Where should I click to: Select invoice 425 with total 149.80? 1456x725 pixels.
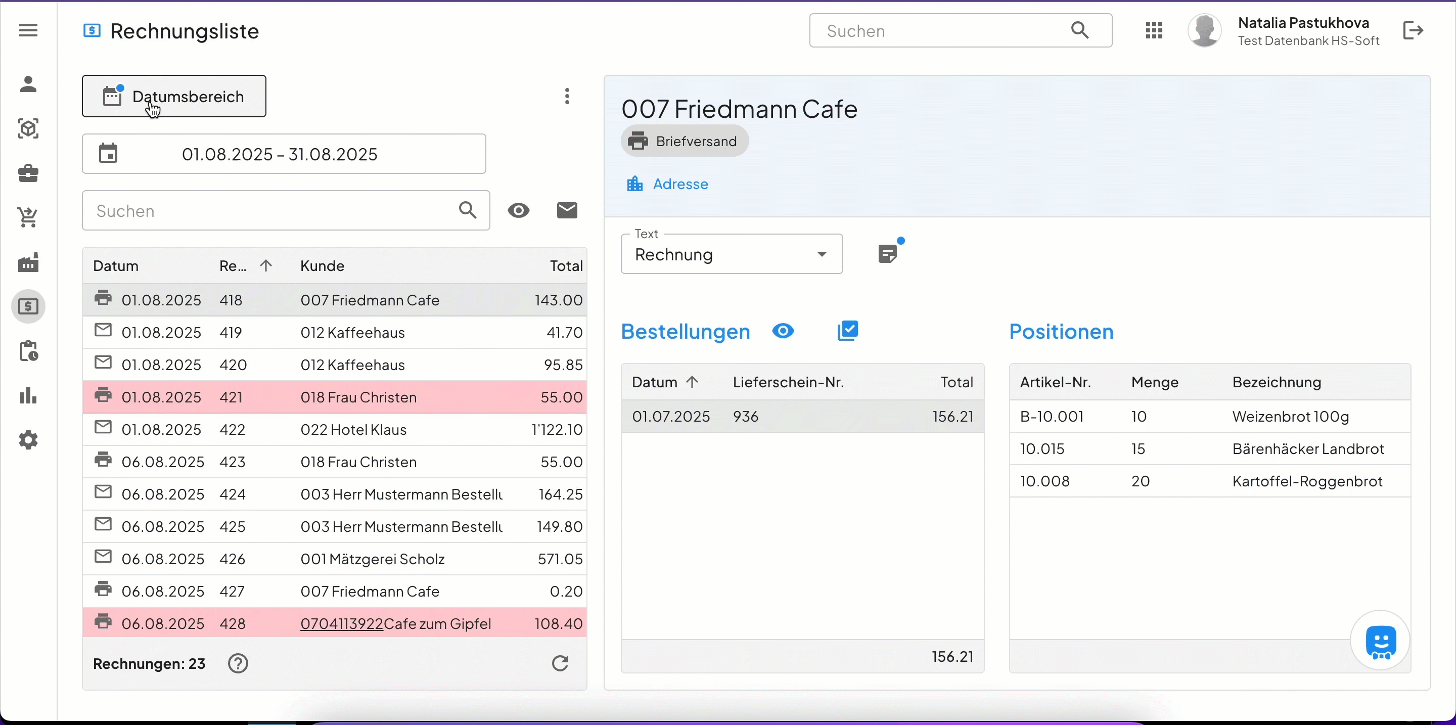click(335, 527)
